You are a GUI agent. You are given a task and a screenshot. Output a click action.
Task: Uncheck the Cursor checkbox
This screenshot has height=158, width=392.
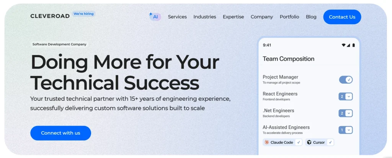pyautogui.click(x=330, y=142)
